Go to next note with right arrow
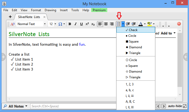This screenshot has width=189, height=112. tap(164, 106)
